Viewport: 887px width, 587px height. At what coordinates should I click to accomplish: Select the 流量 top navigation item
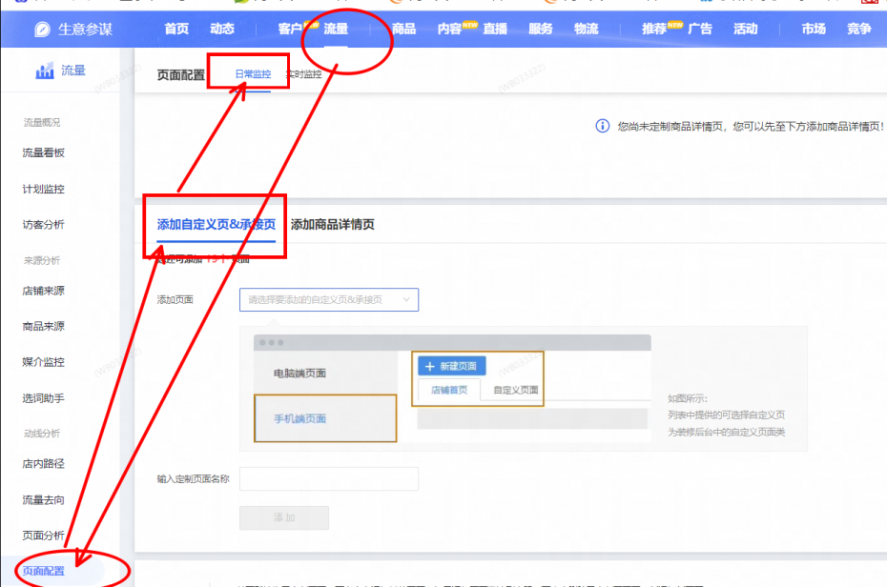[336, 29]
